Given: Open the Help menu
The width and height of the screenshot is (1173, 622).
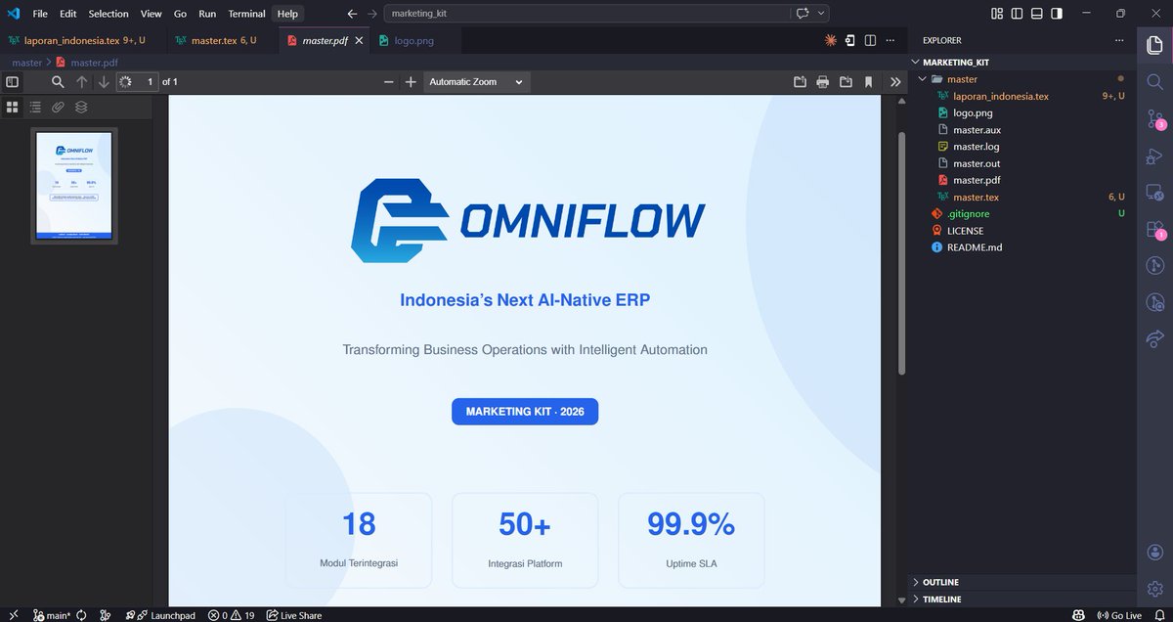Looking at the screenshot, I should tap(287, 14).
